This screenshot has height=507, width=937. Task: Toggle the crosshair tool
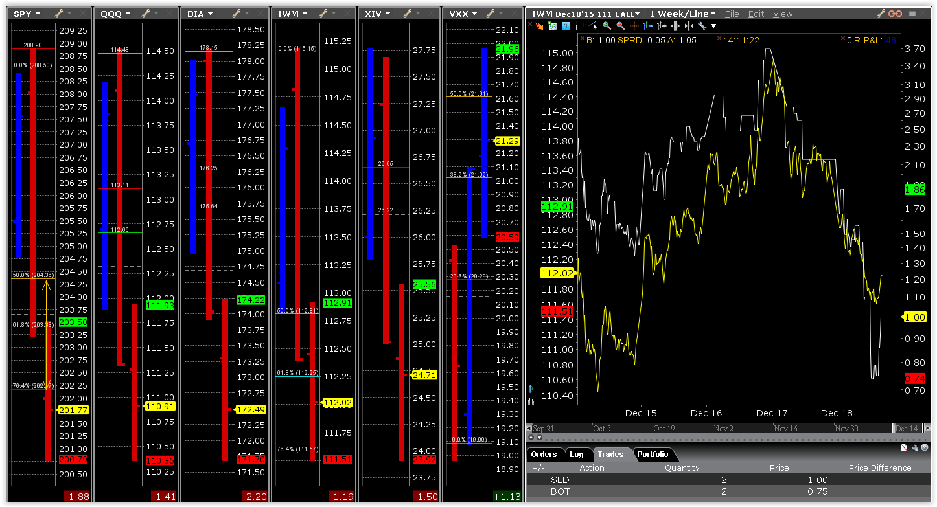[x=634, y=26]
